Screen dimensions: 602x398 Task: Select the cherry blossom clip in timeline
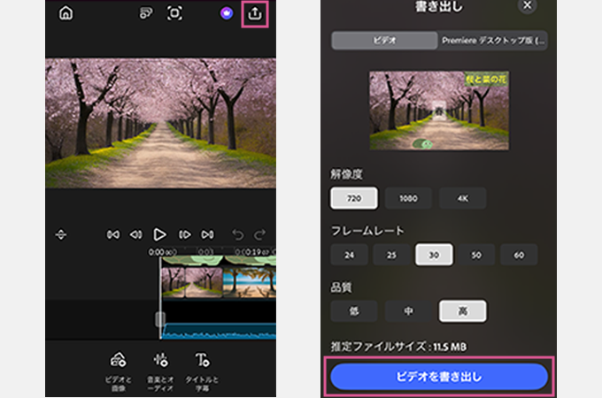point(191,283)
